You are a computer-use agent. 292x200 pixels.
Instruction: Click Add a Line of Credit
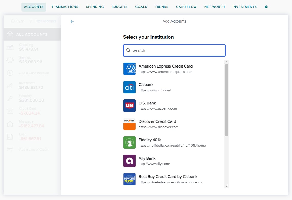click(34, 150)
